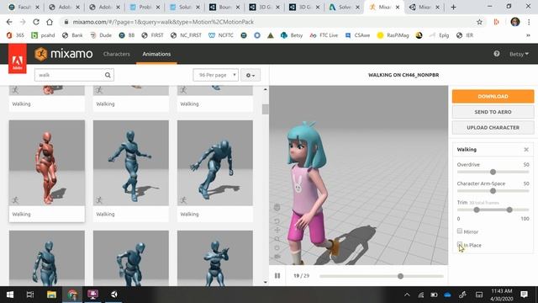This screenshot has width=538, height=303.
Task: Open a new browser tab
Action: point(453,7)
